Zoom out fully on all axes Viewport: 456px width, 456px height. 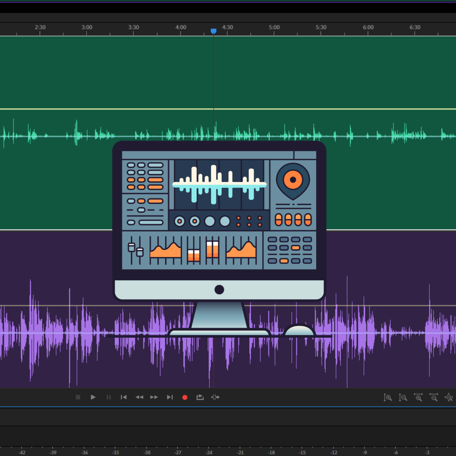(x=448, y=397)
